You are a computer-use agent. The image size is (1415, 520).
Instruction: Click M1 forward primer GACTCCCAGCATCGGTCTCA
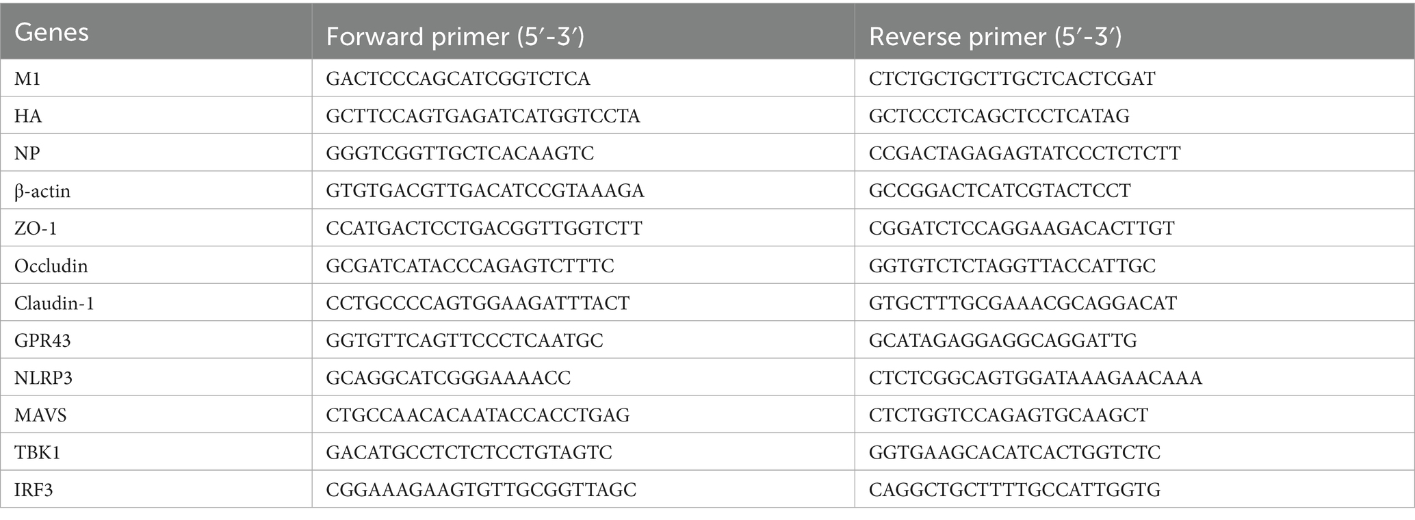458,79
